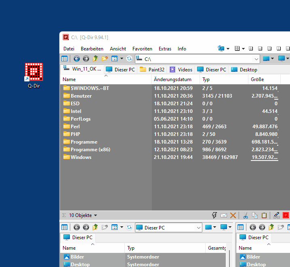Click the clipboard paste icon
Screen dimensions: 290x267
point(264,215)
